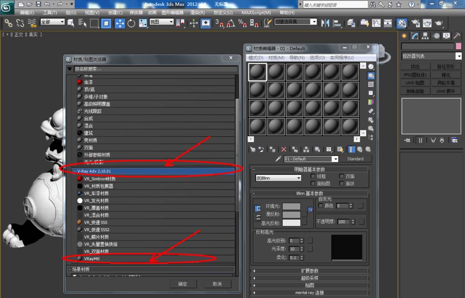Open the MAXScript(M) menu
Viewport: 465px width, 298px height.
click(256, 13)
